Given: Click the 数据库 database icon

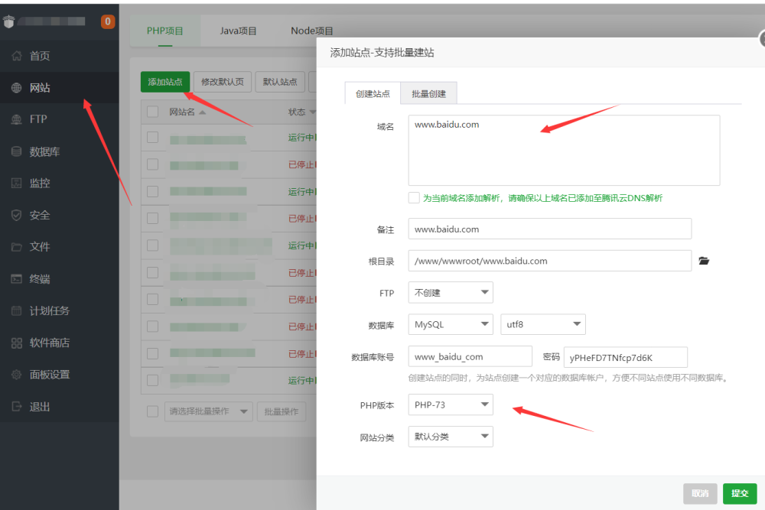Looking at the screenshot, I should click(x=17, y=151).
